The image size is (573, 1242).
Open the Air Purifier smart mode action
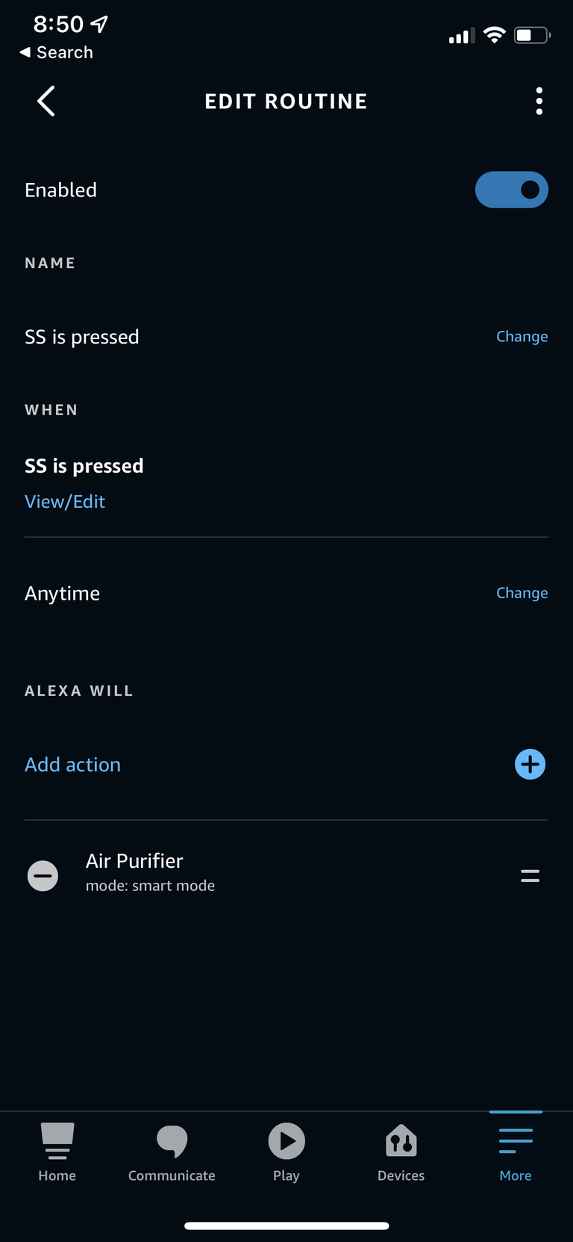(x=150, y=872)
